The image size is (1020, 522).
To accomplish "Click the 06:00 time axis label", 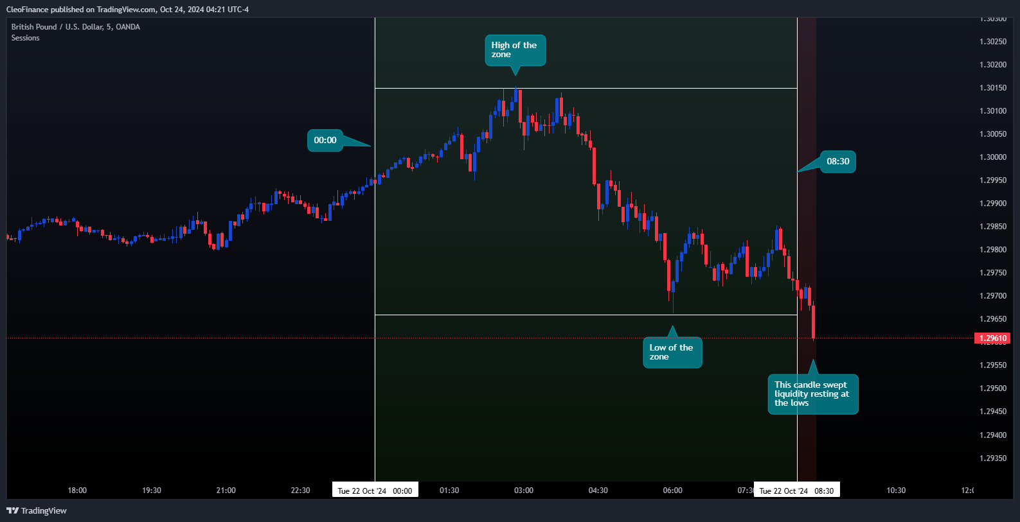I will [x=673, y=491].
